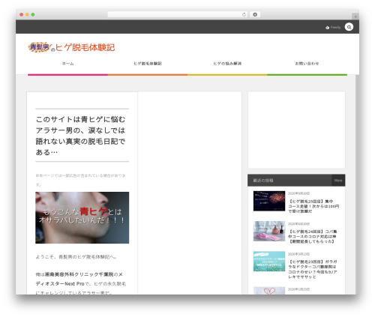Click the 最近の投稿 widget title

263,181
